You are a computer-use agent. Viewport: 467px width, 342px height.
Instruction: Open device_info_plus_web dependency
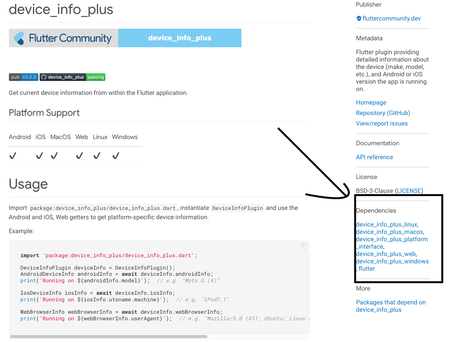pyautogui.click(x=386, y=254)
